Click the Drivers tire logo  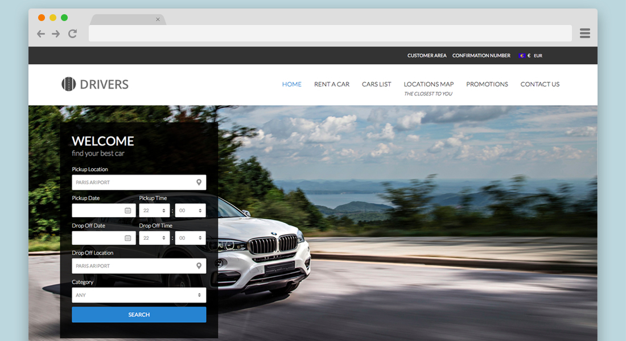68,84
